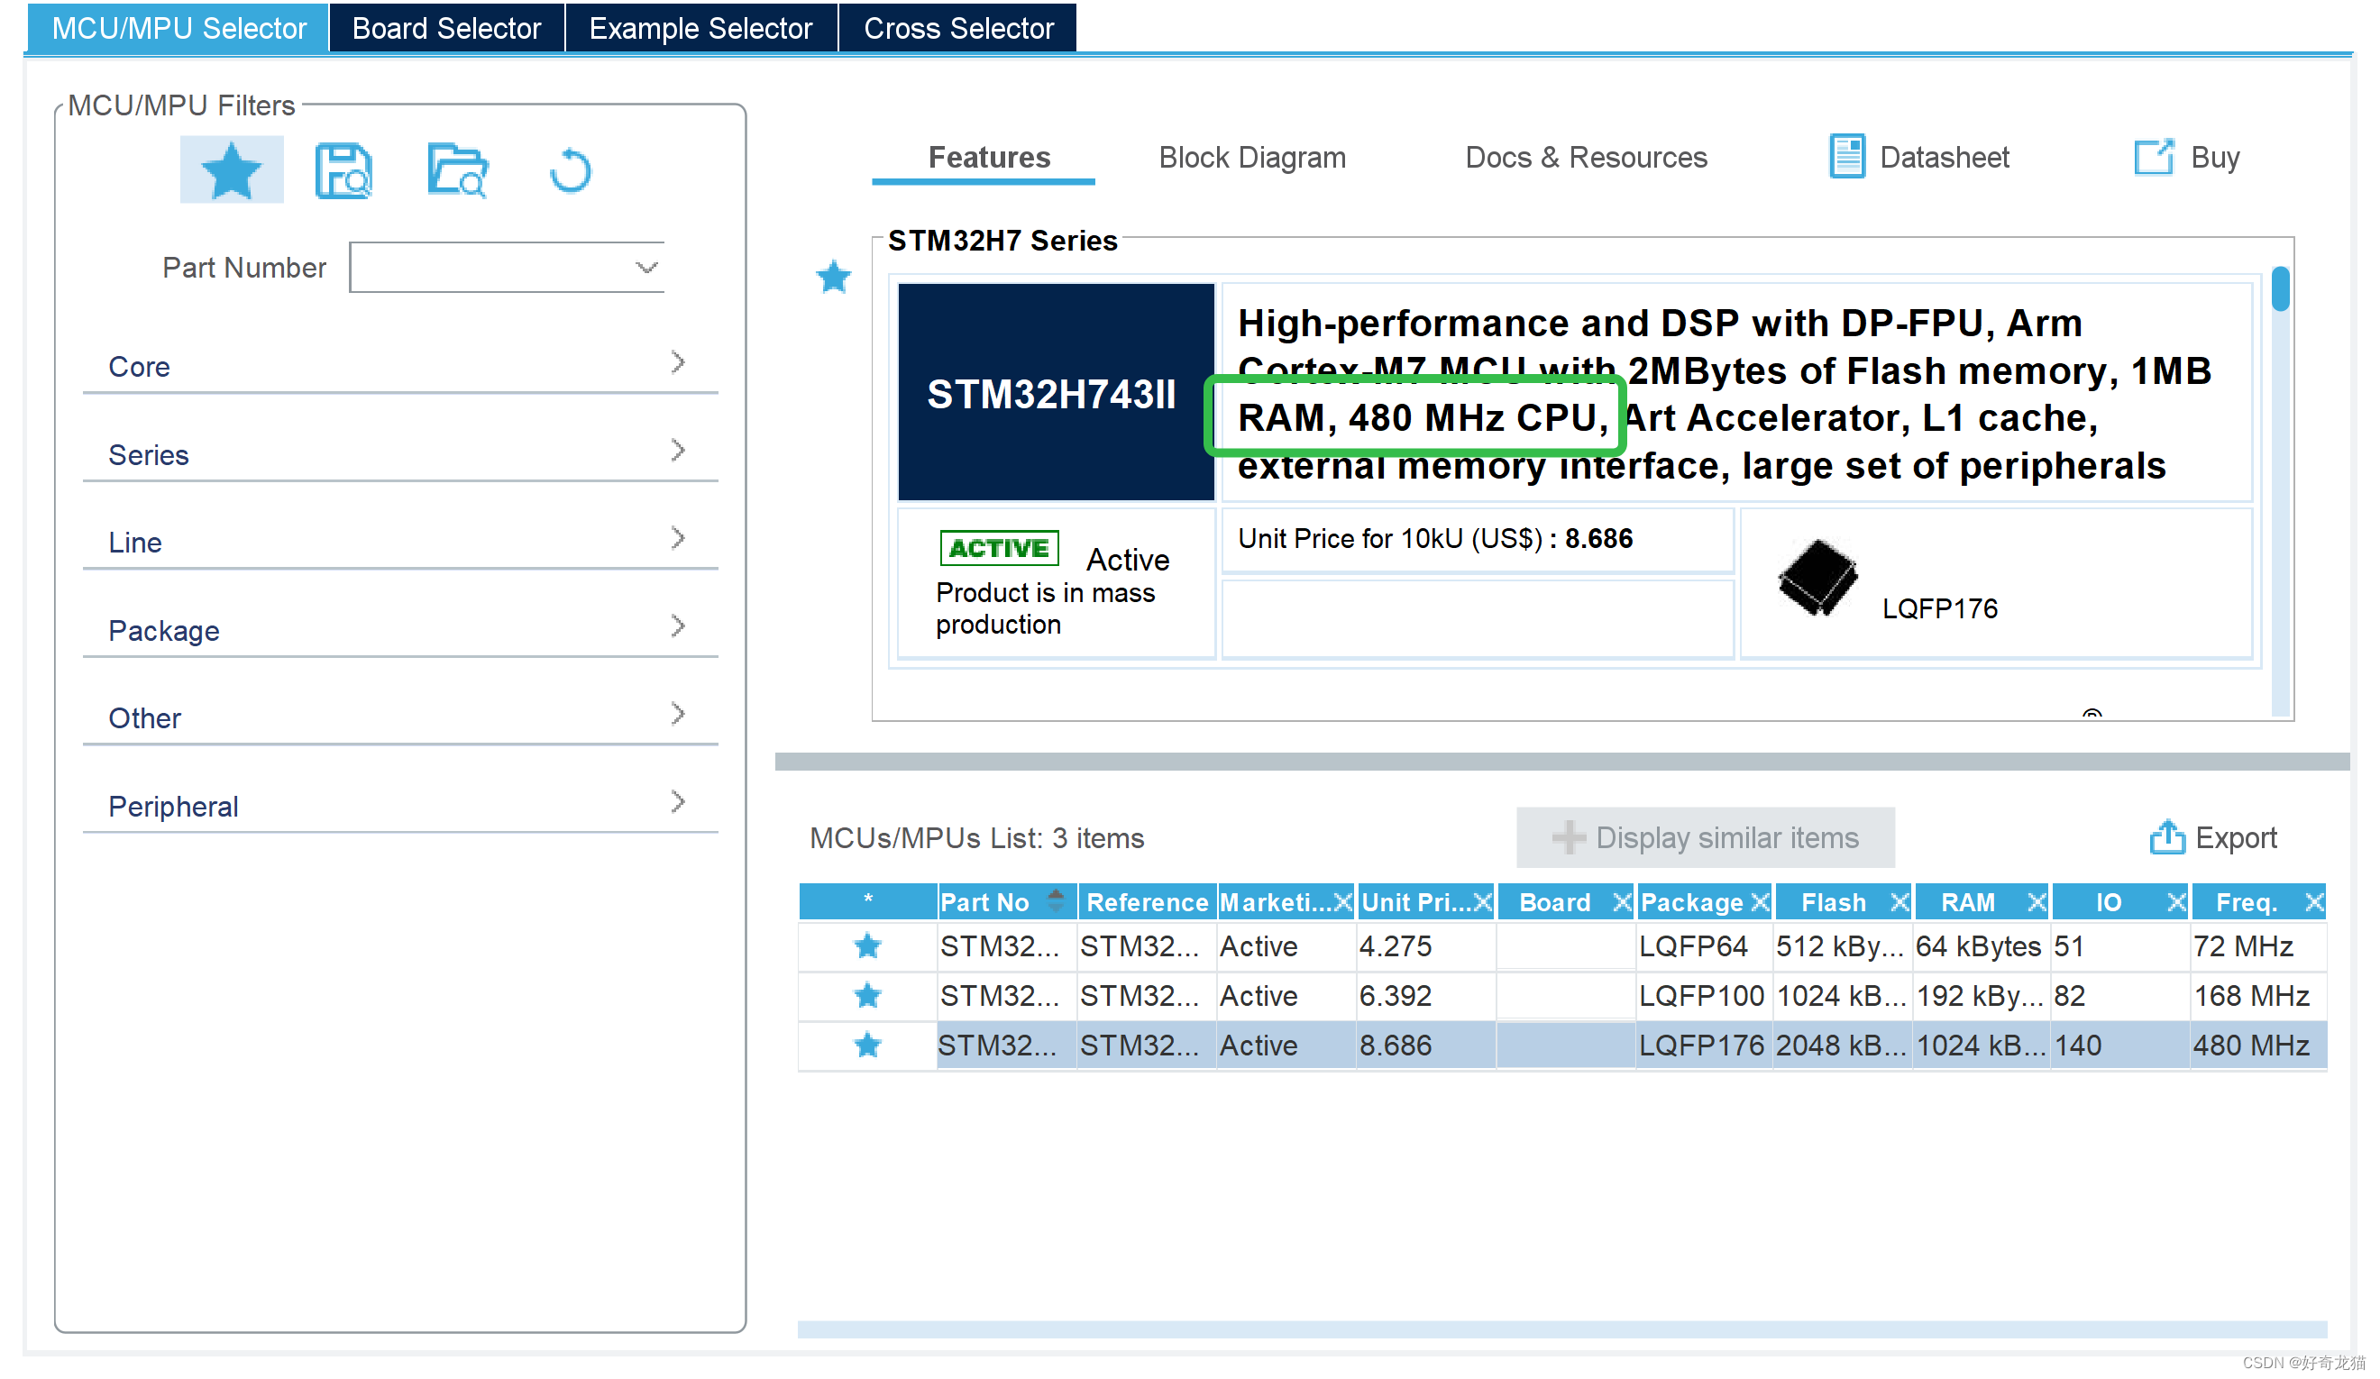Click the Export upload icon

[2166, 836]
